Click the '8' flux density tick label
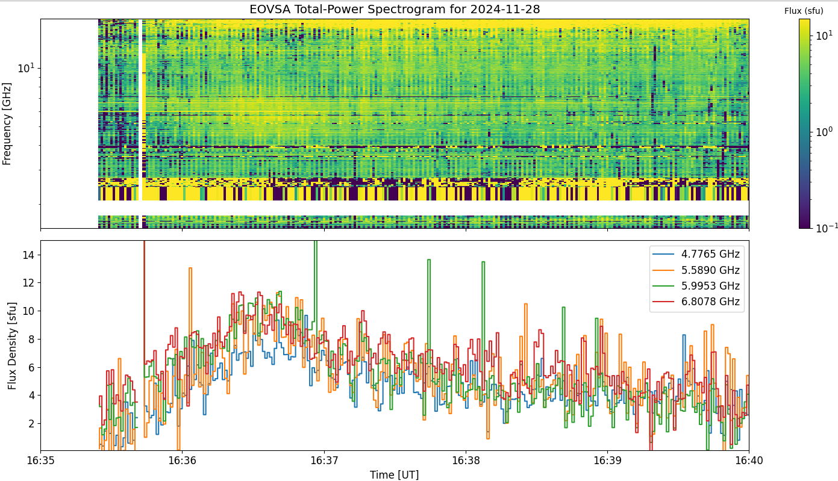Viewport: 838px width, 481px height. click(x=33, y=340)
